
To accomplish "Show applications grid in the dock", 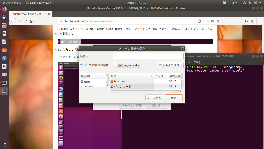I will click(4, 145).
